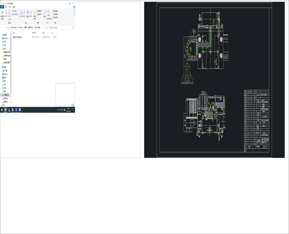
Task: Click Desktop in the address breadcrumb
Action: pos(20,27)
